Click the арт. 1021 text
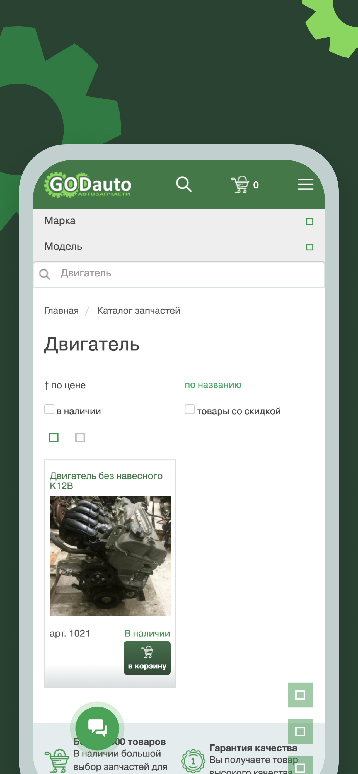Image resolution: width=358 pixels, height=774 pixels. (x=70, y=633)
